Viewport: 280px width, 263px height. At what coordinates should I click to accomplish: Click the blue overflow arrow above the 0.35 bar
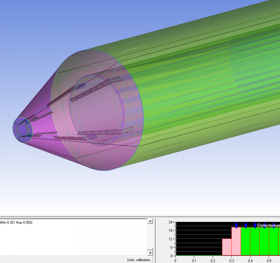click(246, 225)
